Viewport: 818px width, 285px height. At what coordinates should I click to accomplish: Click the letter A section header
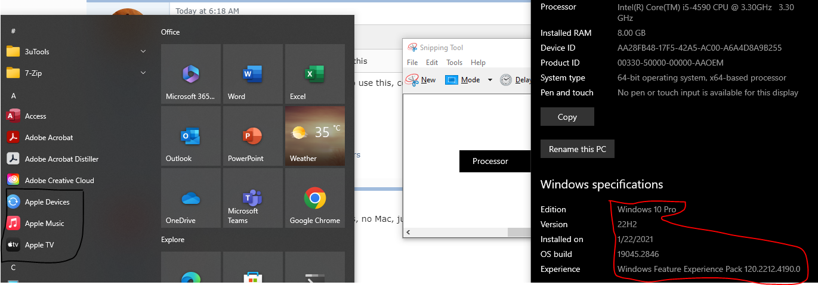click(x=13, y=95)
